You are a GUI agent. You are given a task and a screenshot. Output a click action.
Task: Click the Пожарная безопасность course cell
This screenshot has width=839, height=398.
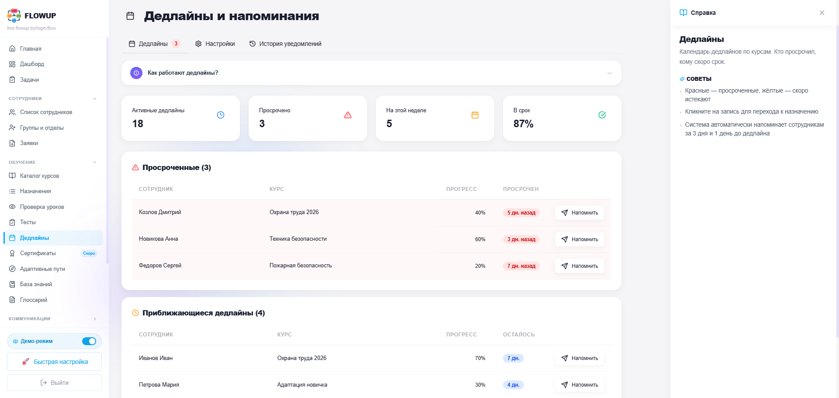coord(301,266)
